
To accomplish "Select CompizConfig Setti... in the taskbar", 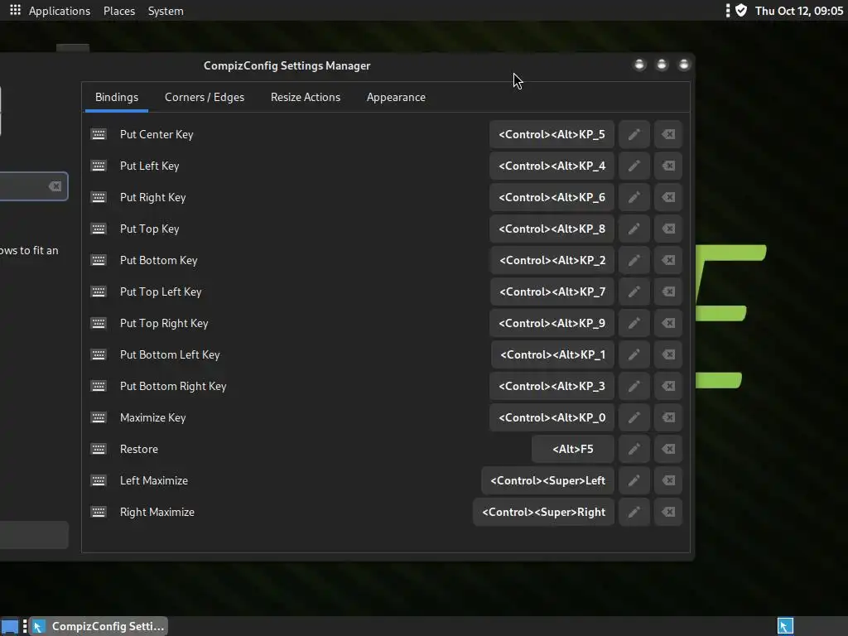I will [x=99, y=626].
